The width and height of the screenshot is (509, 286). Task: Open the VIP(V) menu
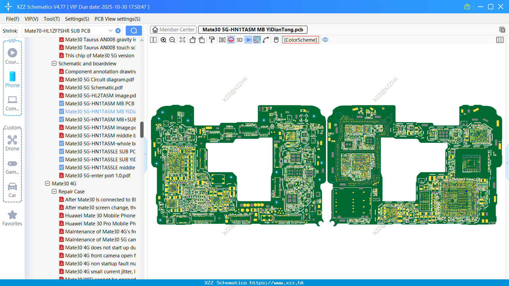pyautogui.click(x=31, y=19)
